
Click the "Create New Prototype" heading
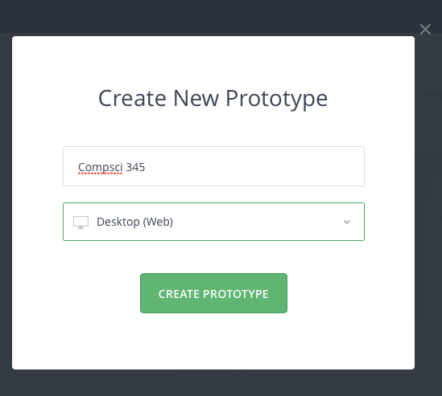point(213,99)
